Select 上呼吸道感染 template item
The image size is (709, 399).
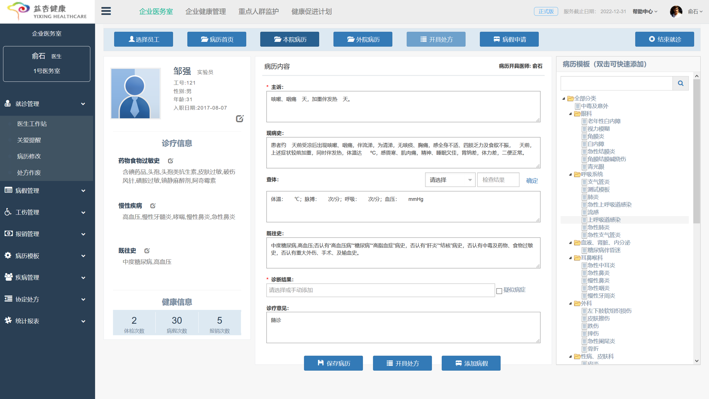[x=604, y=220]
